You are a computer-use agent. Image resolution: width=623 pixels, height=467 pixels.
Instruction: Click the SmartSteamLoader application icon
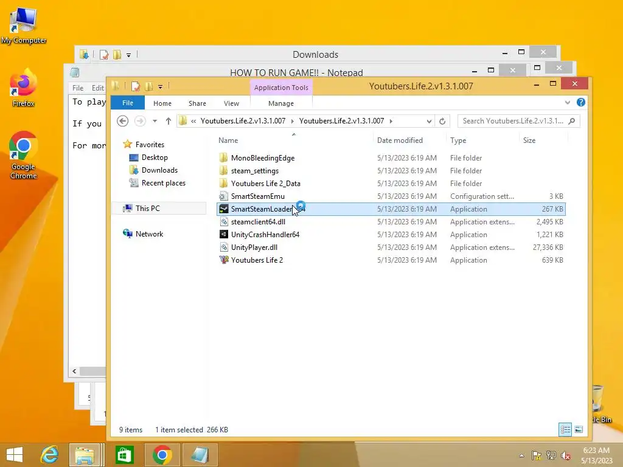tap(224, 209)
